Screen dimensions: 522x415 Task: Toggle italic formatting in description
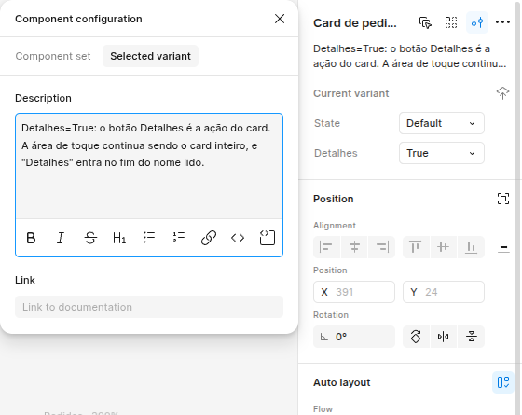61,238
